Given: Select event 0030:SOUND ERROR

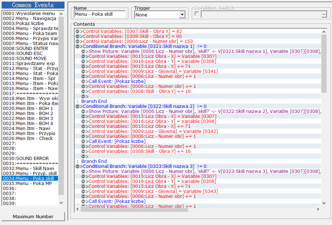Looking at the screenshot, I should (x=30, y=159).
